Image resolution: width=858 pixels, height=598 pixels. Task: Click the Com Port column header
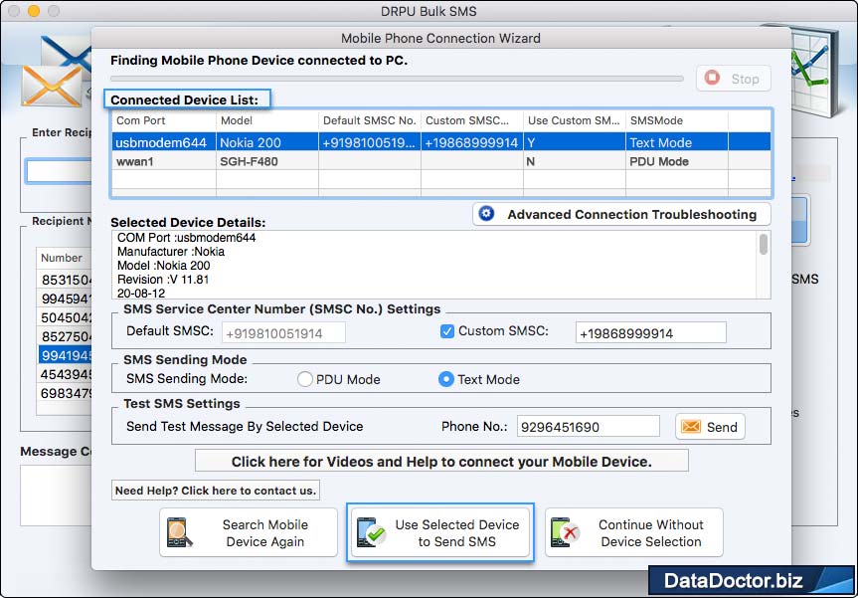pos(164,120)
